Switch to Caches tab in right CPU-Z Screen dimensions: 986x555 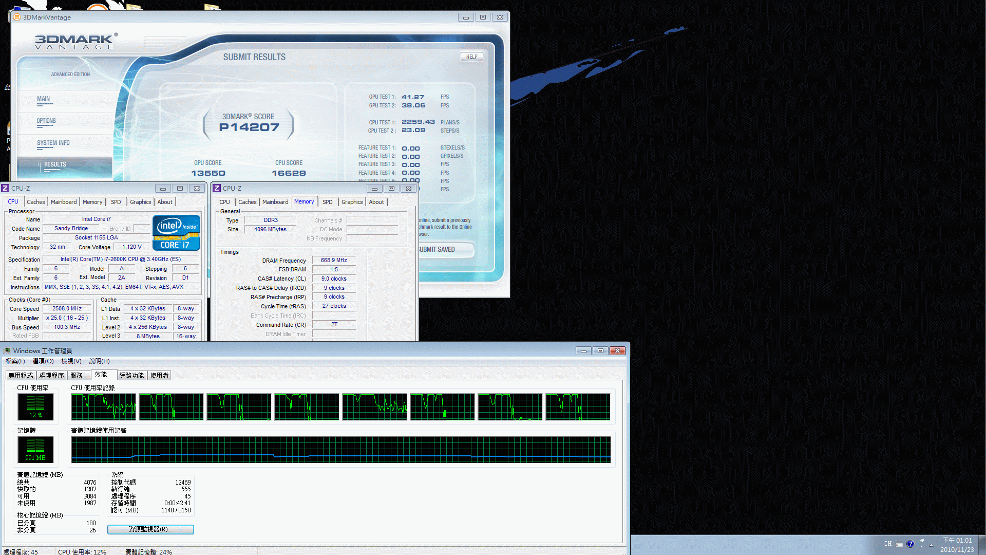point(248,202)
